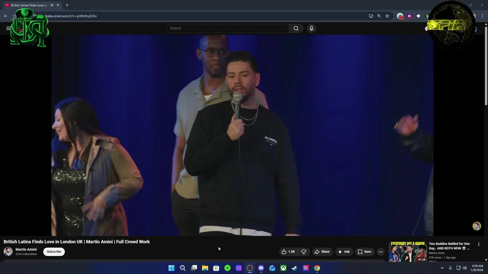Click the video title British Latina Finds Love
The image size is (488, 274).
(x=77, y=242)
